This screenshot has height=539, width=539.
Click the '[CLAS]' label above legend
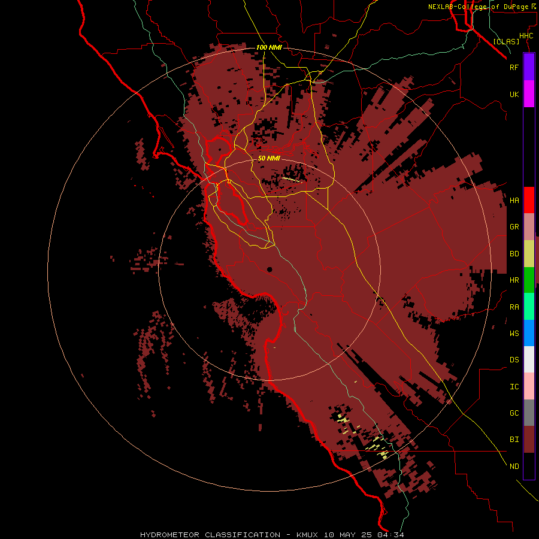(x=506, y=42)
